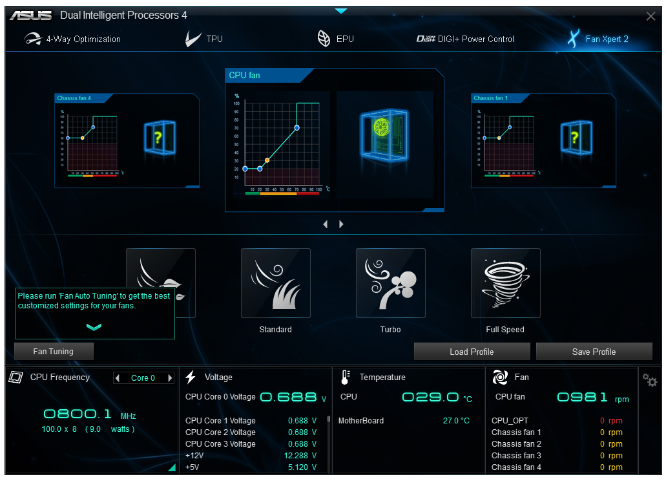The height and width of the screenshot is (479, 666).
Task: Switch to the TPU tab
Action: point(204,39)
